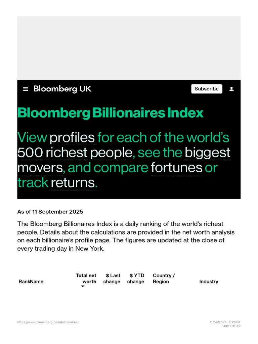Select the Industry column header
Viewport: 258px width, 344px height.
(x=209, y=282)
